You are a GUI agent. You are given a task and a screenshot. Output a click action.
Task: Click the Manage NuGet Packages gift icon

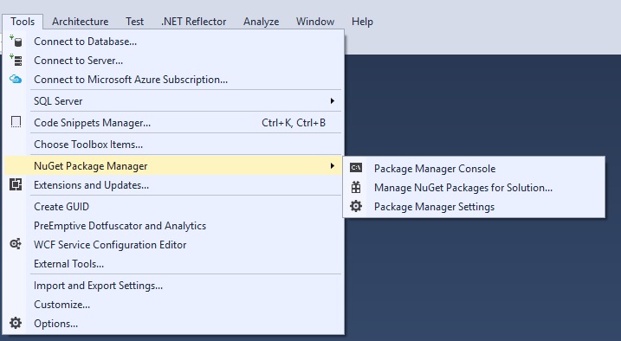(356, 187)
